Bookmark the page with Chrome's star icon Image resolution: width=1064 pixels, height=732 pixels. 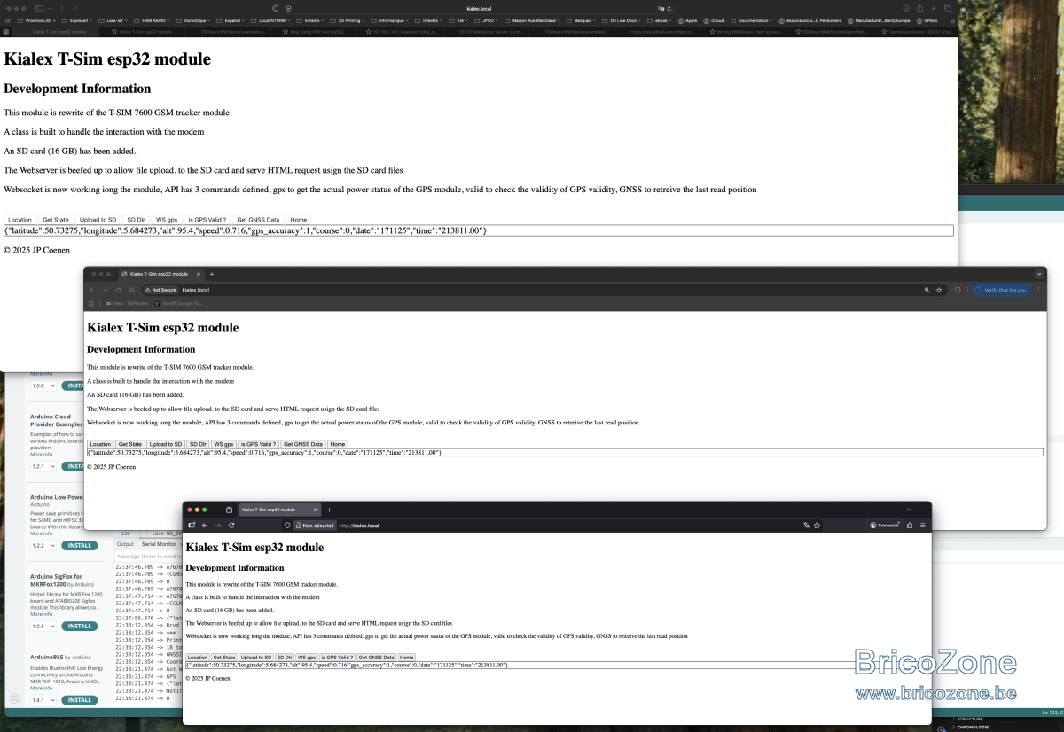(939, 290)
